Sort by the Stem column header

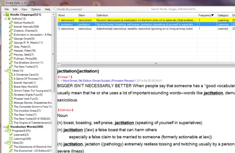[86, 15]
